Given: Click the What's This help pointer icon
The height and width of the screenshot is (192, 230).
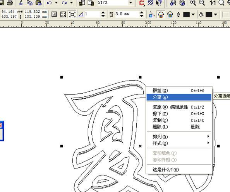Looking at the screenshot, I should coord(158,3).
